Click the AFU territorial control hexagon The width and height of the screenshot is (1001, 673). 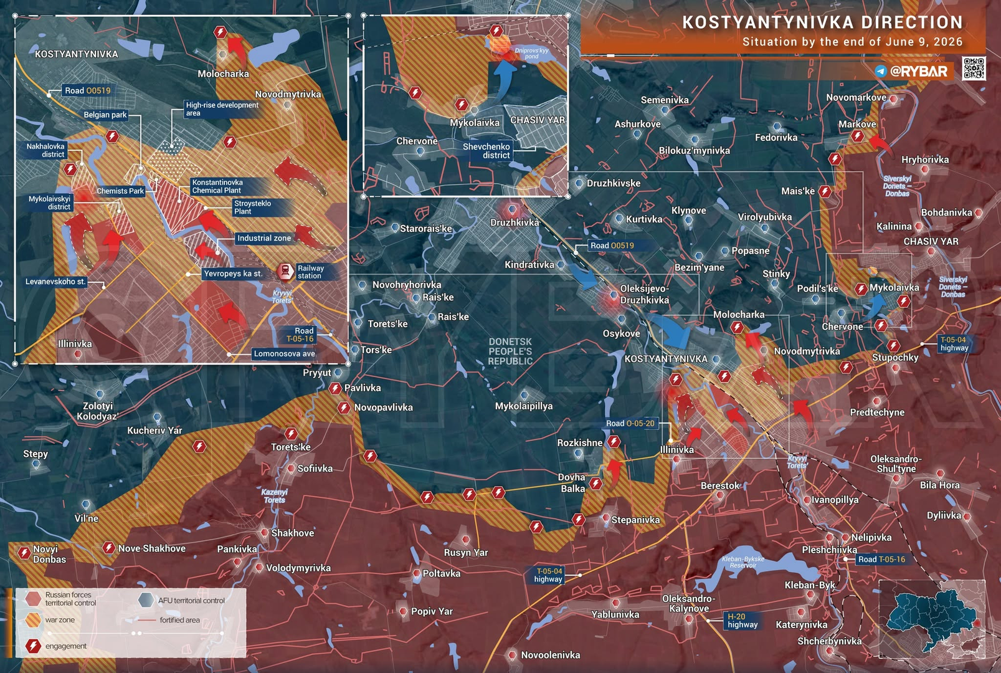[146, 600]
